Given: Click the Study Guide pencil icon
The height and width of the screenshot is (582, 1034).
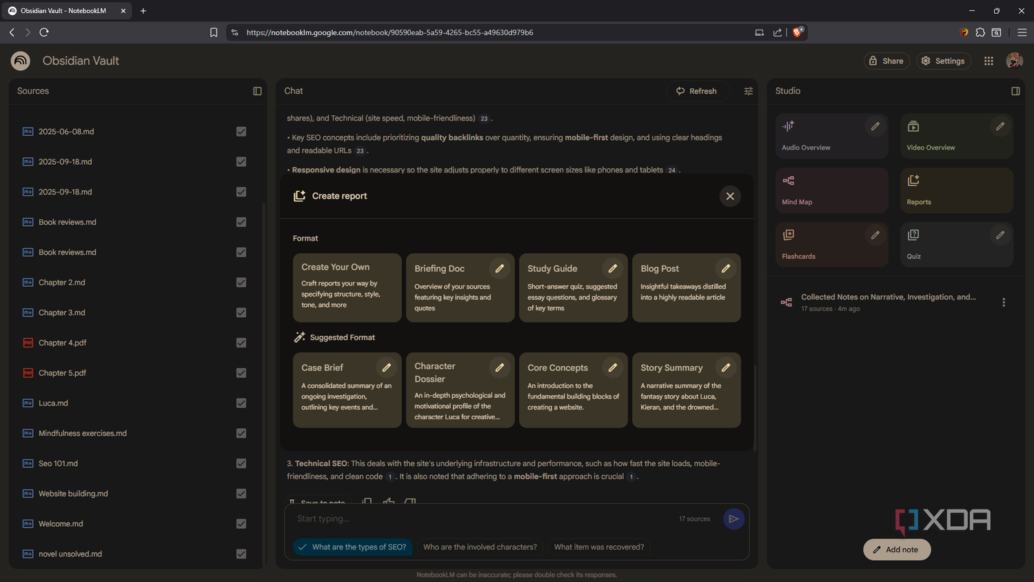Looking at the screenshot, I should (613, 268).
